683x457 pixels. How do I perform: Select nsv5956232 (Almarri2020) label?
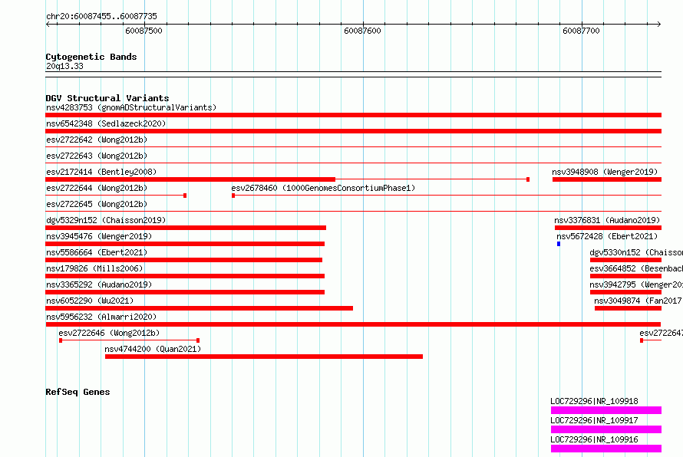[101, 317]
